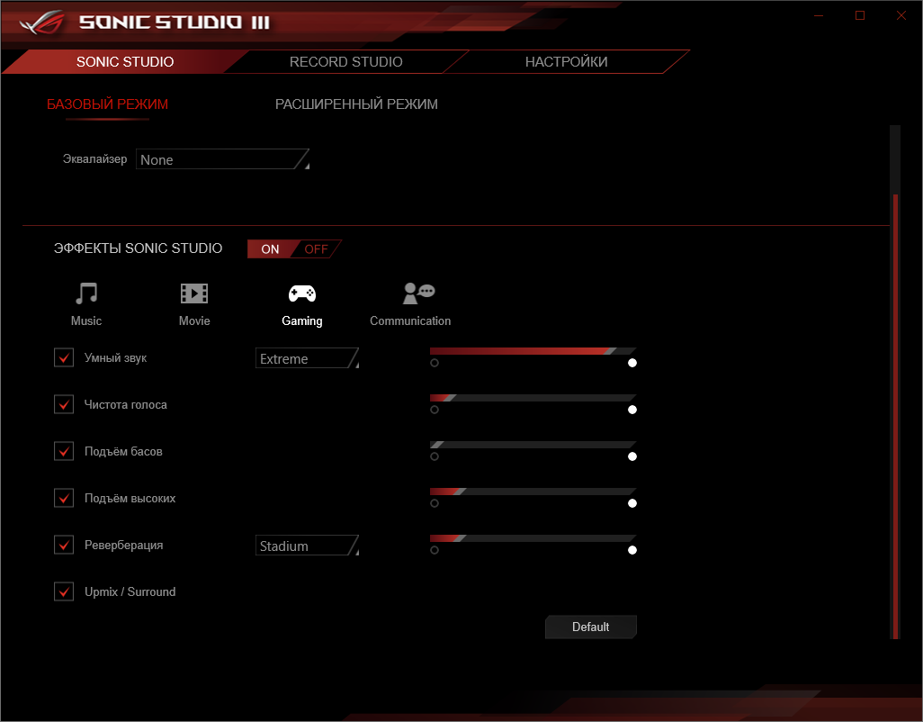Image resolution: width=923 pixels, height=722 pixels.
Task: Adjust the Реверберация level slider bar
Action: (x=533, y=538)
